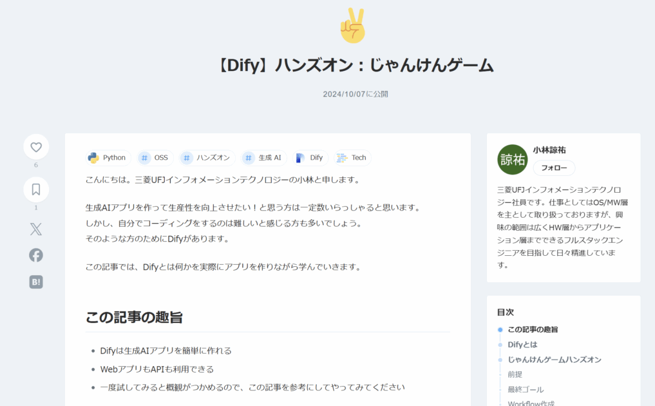Open the OSS topic tag

155,158
